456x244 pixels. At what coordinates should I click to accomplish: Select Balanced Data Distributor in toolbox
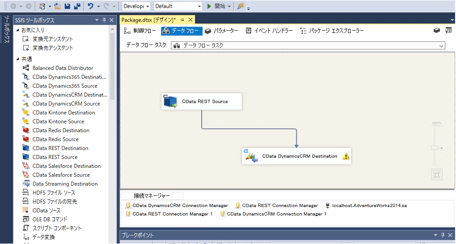pyautogui.click(x=63, y=68)
